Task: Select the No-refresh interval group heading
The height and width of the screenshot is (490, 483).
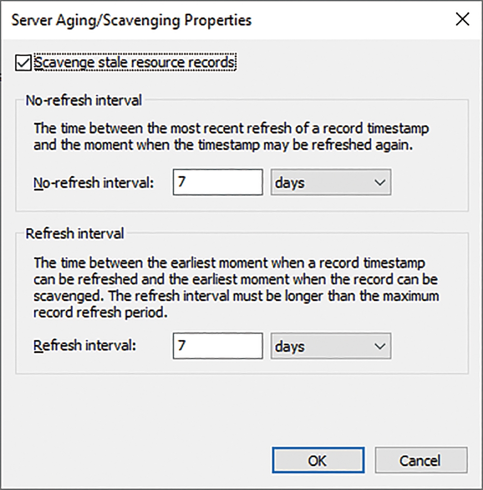Action: 84,100
